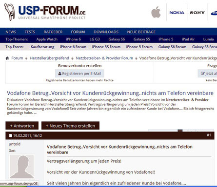Click Benutzerkonto erstellen heading
Viewport: 217px width, 187px height.
tap(79, 66)
